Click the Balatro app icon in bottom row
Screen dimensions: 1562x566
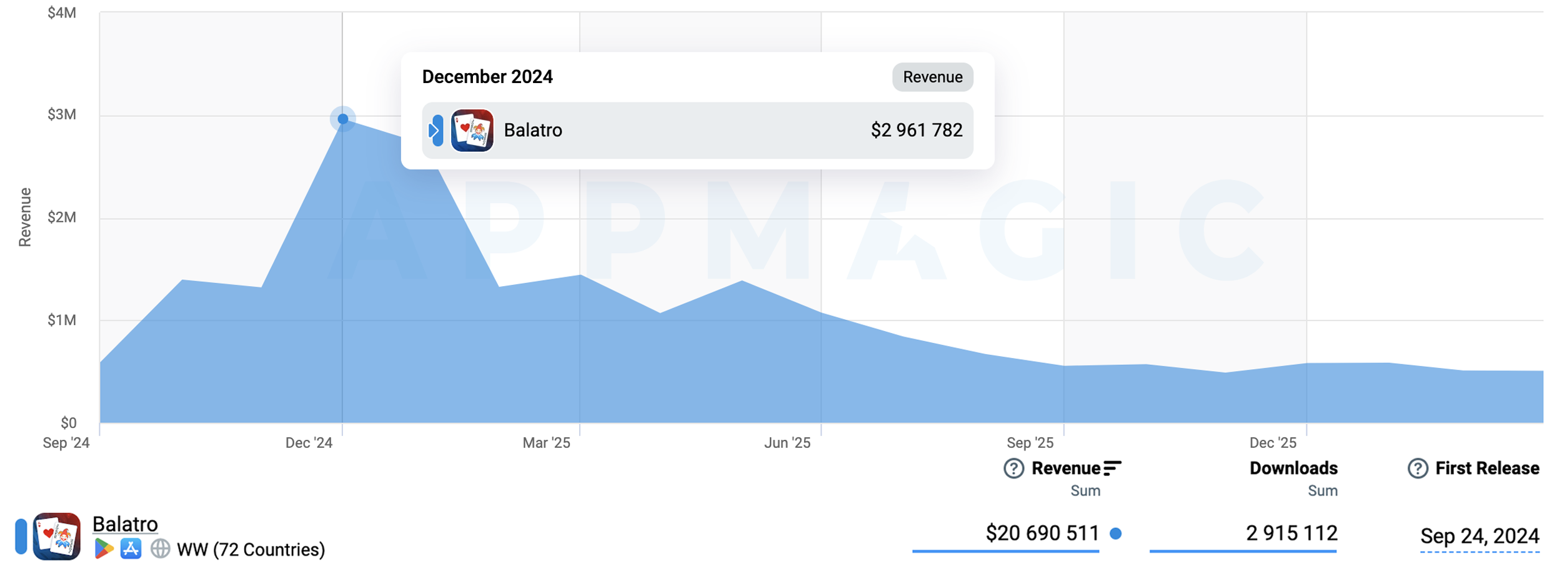[56, 536]
